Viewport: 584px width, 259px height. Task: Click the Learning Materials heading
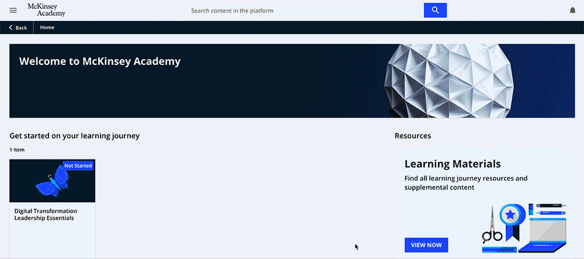tap(453, 164)
